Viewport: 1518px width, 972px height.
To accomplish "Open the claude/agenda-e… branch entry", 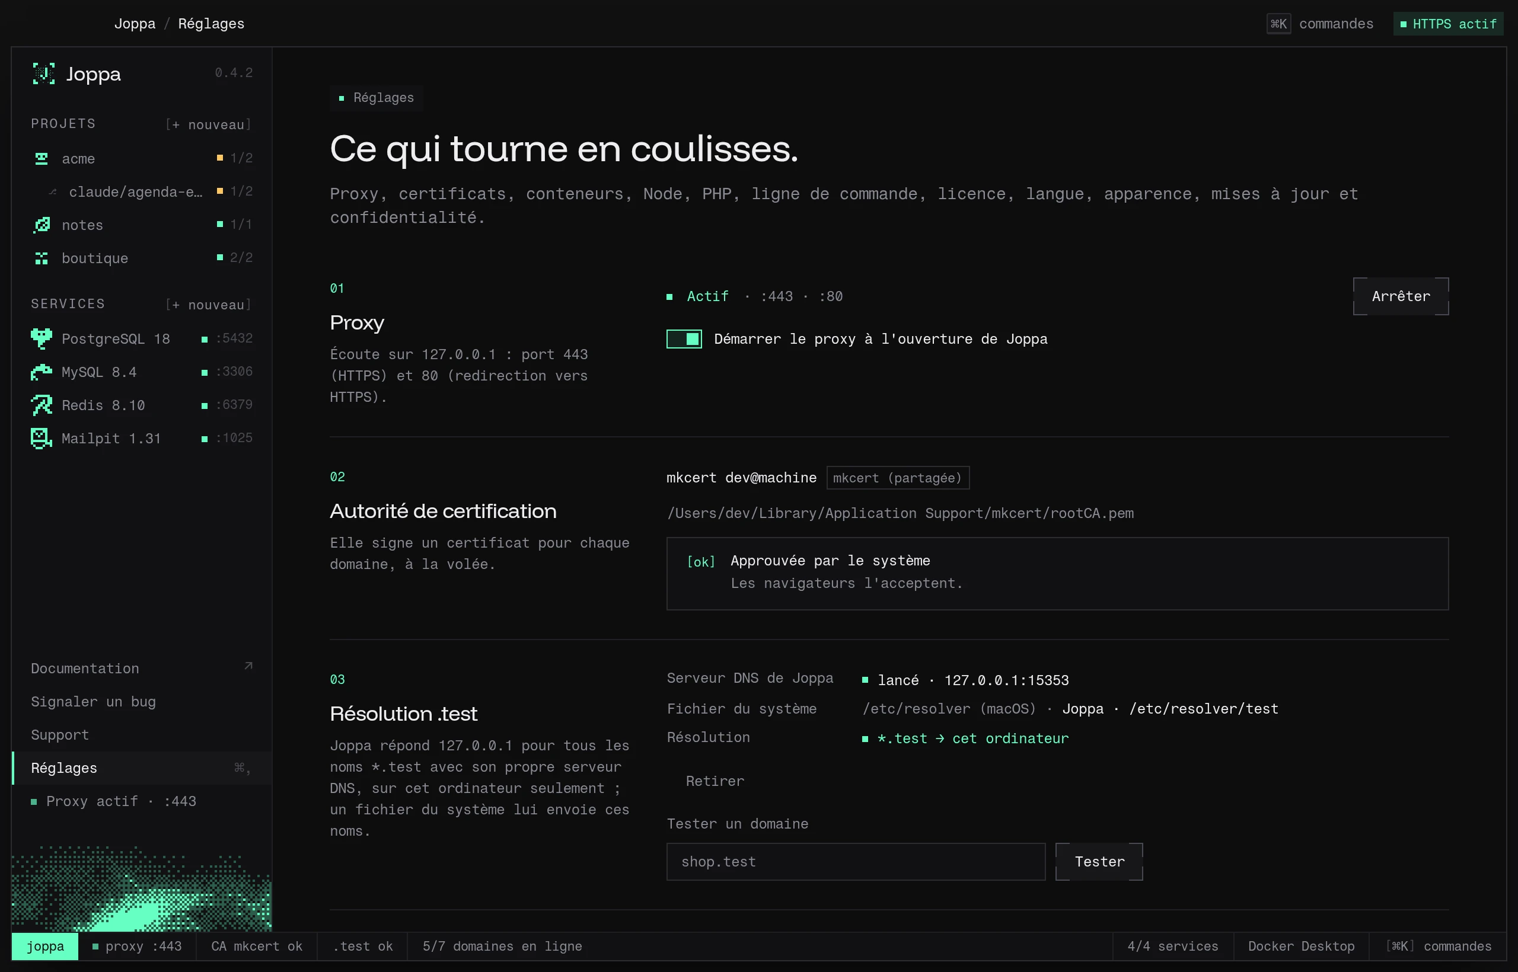I will click(x=142, y=192).
